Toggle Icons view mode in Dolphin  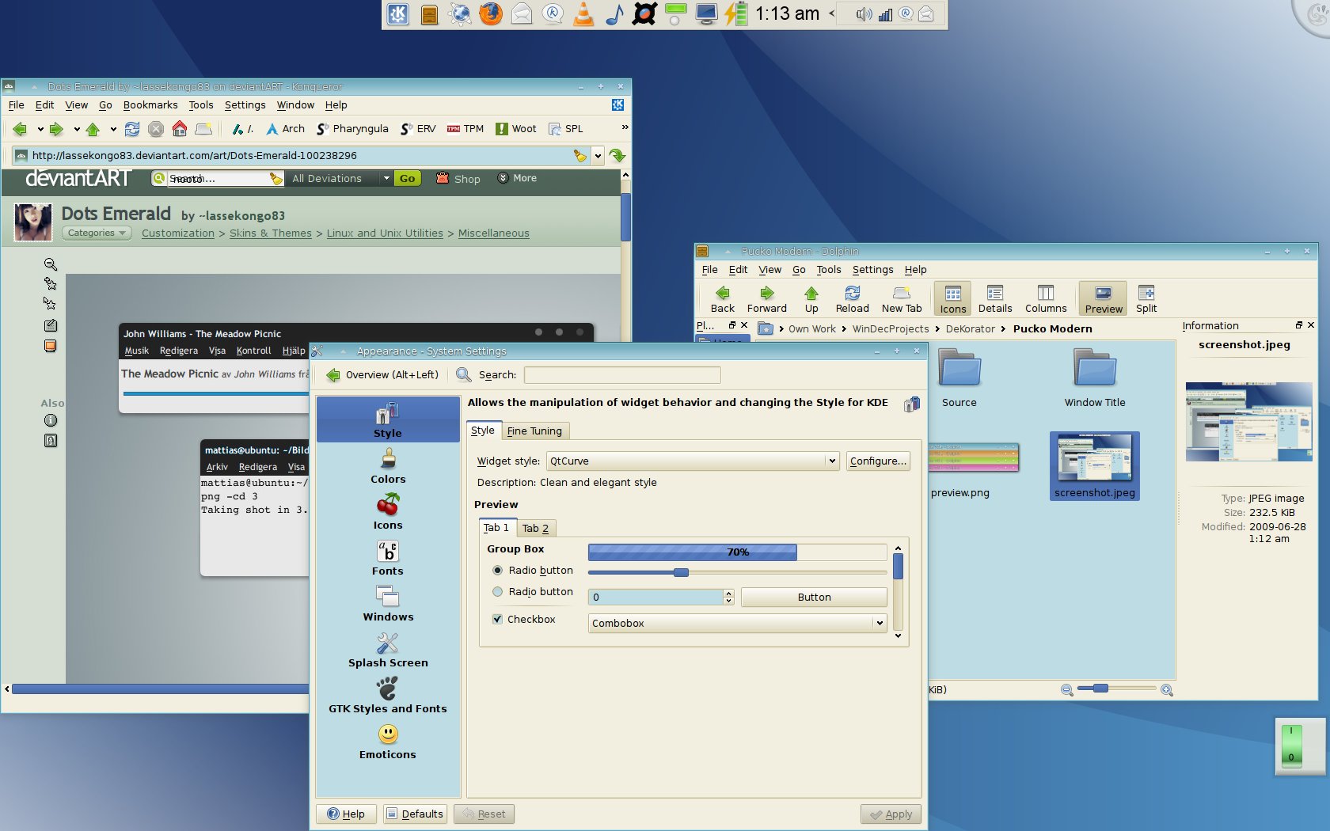click(953, 299)
